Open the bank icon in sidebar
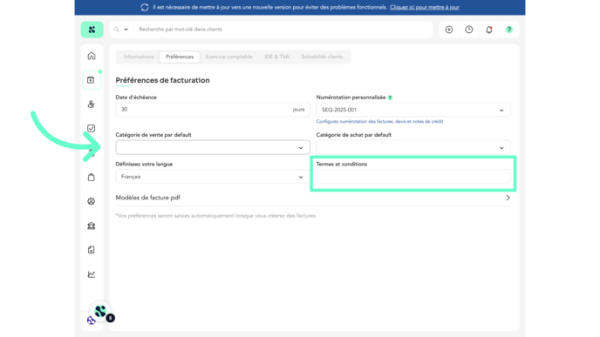Screen dimensions: 600x337 pyautogui.click(x=91, y=226)
